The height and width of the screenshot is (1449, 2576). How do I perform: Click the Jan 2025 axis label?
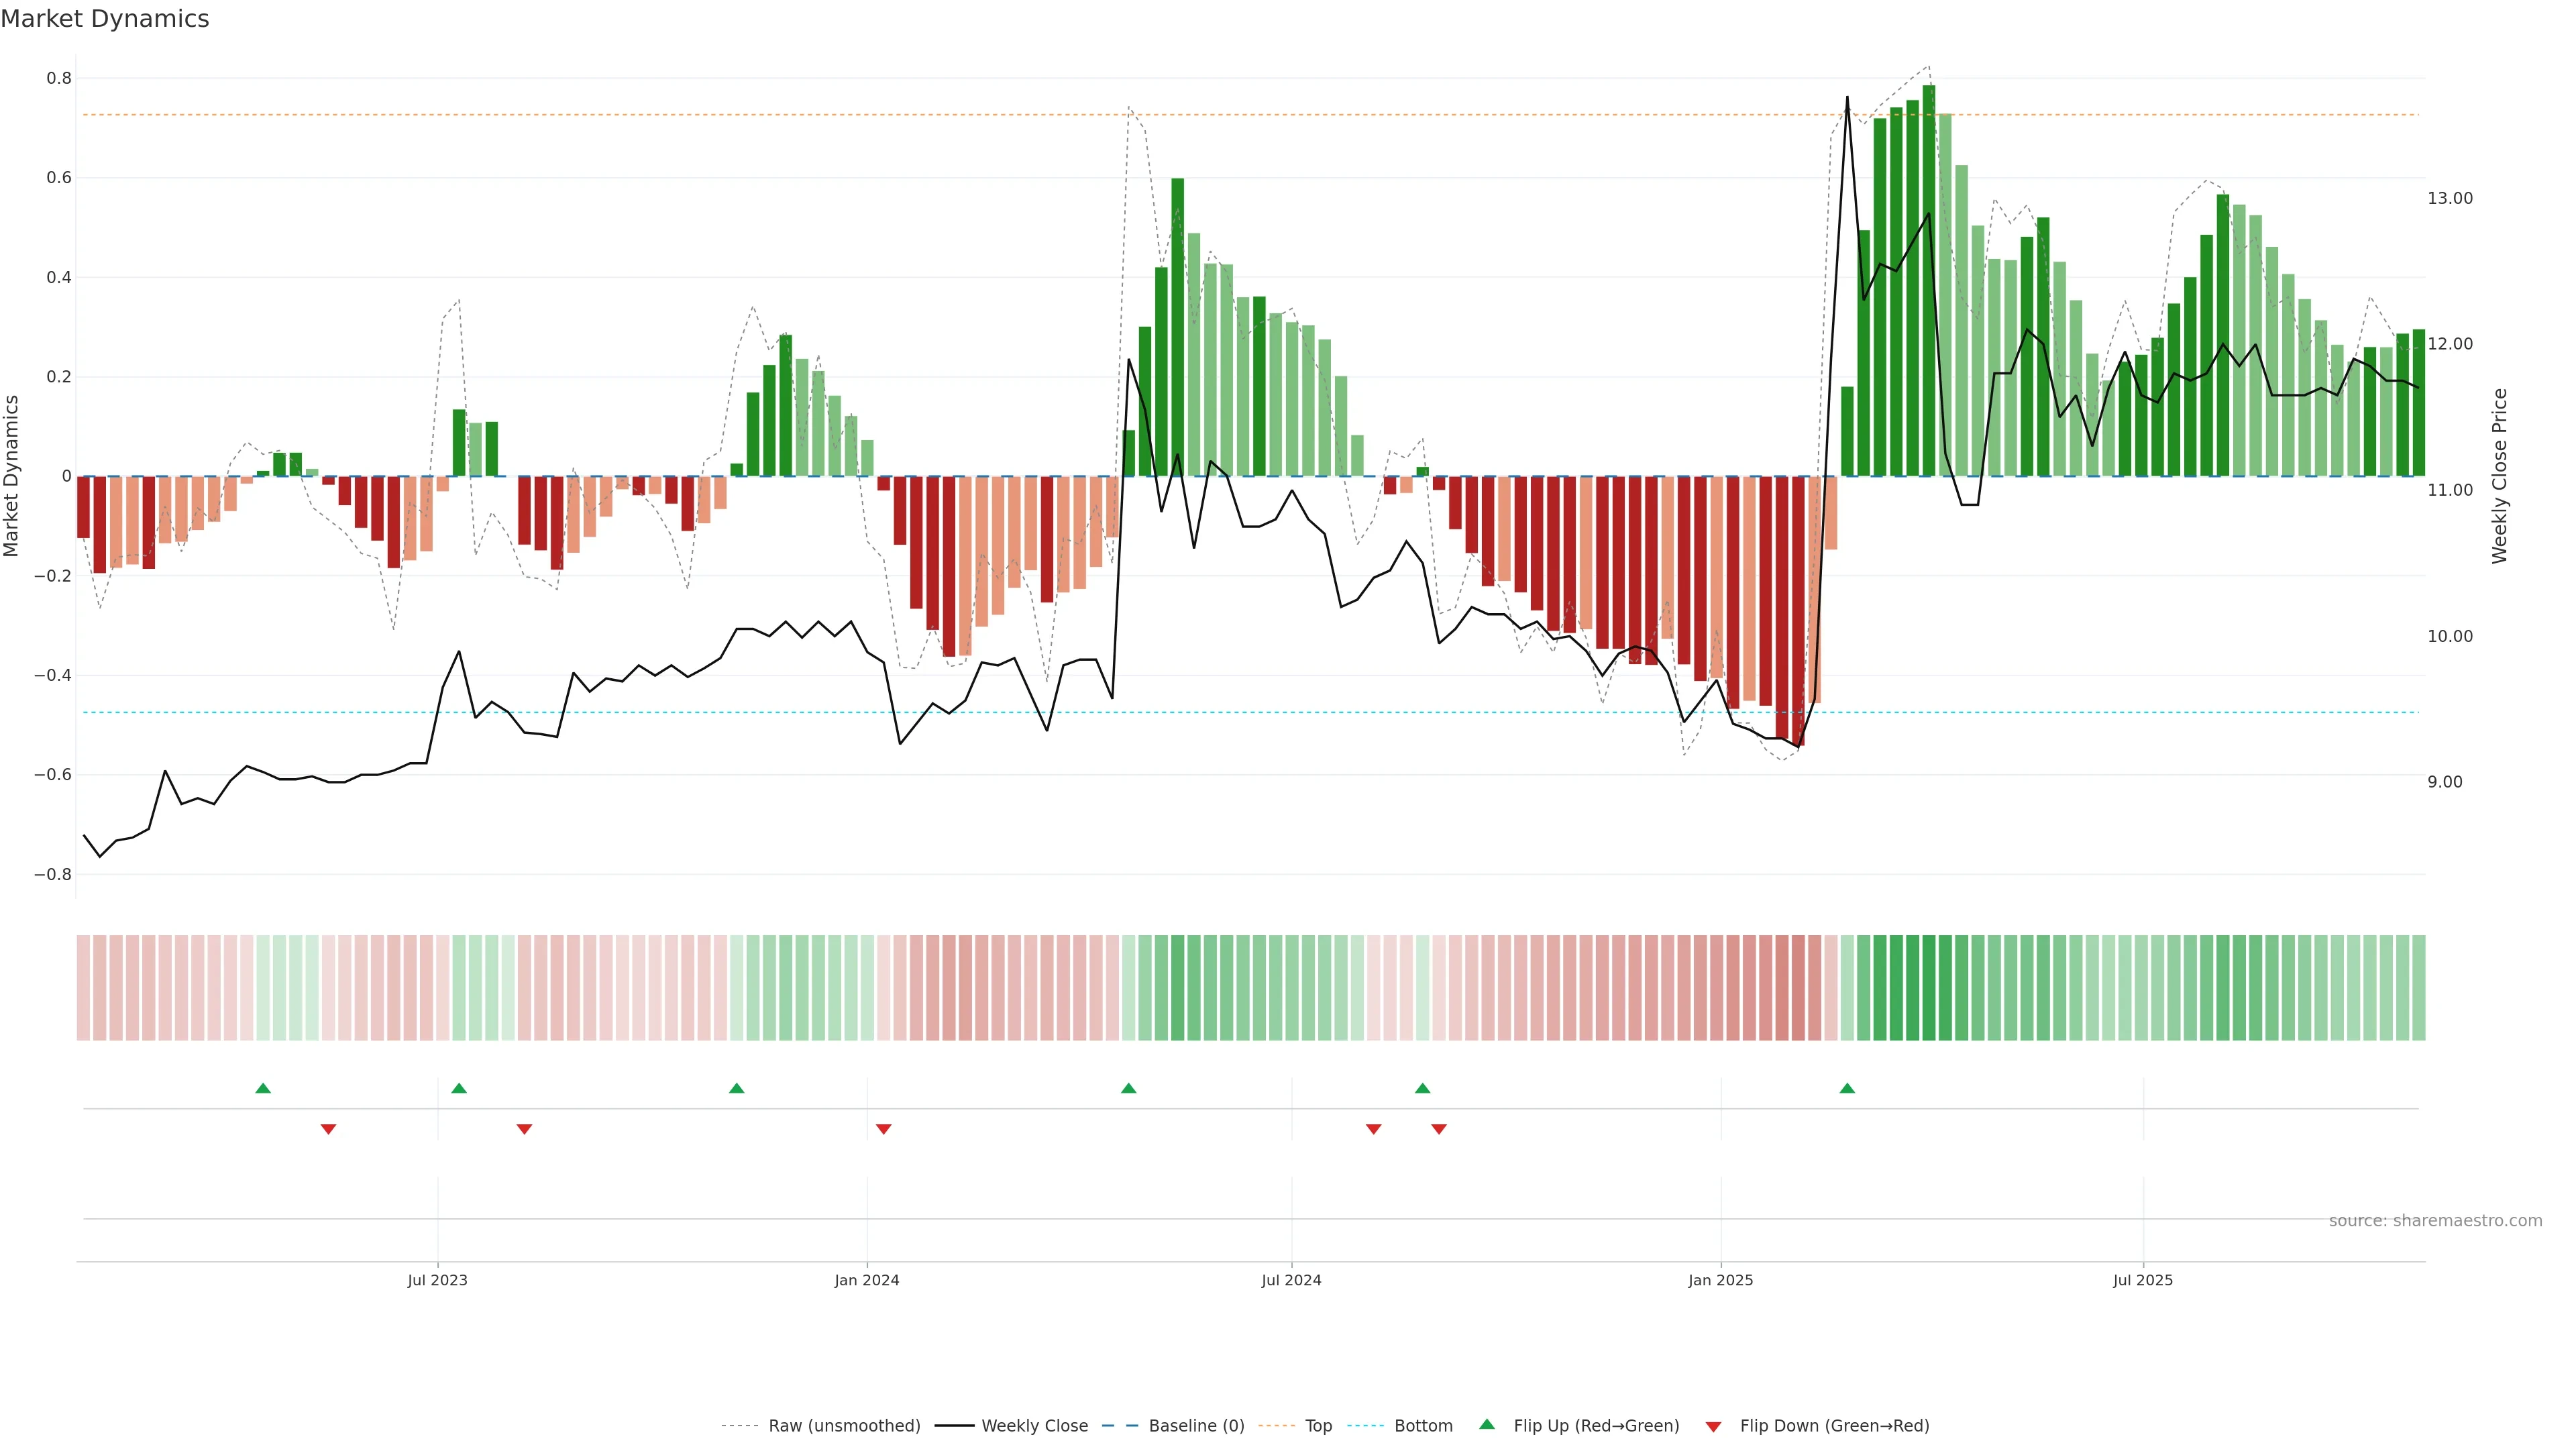[x=1720, y=1280]
